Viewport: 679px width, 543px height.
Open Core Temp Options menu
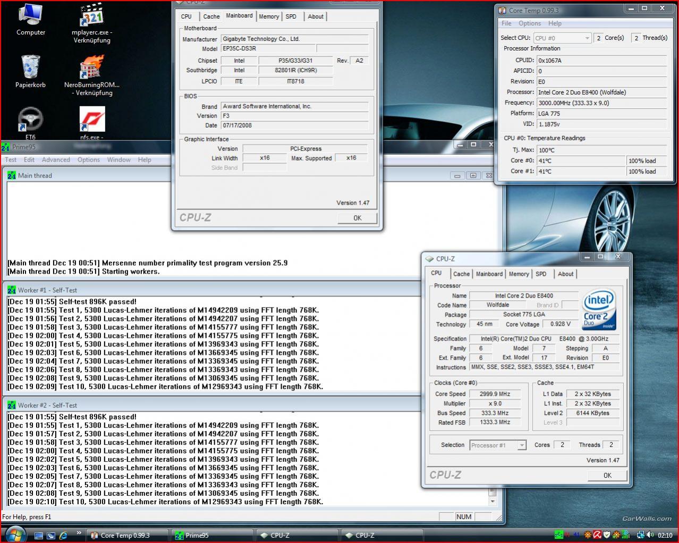(530, 23)
